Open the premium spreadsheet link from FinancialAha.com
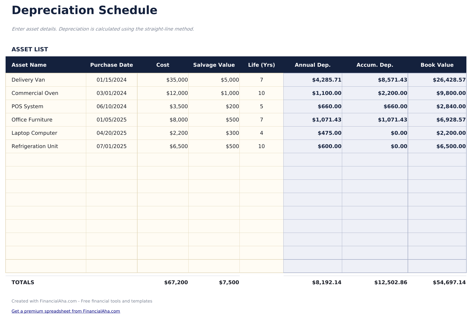472x319 pixels. point(66,311)
